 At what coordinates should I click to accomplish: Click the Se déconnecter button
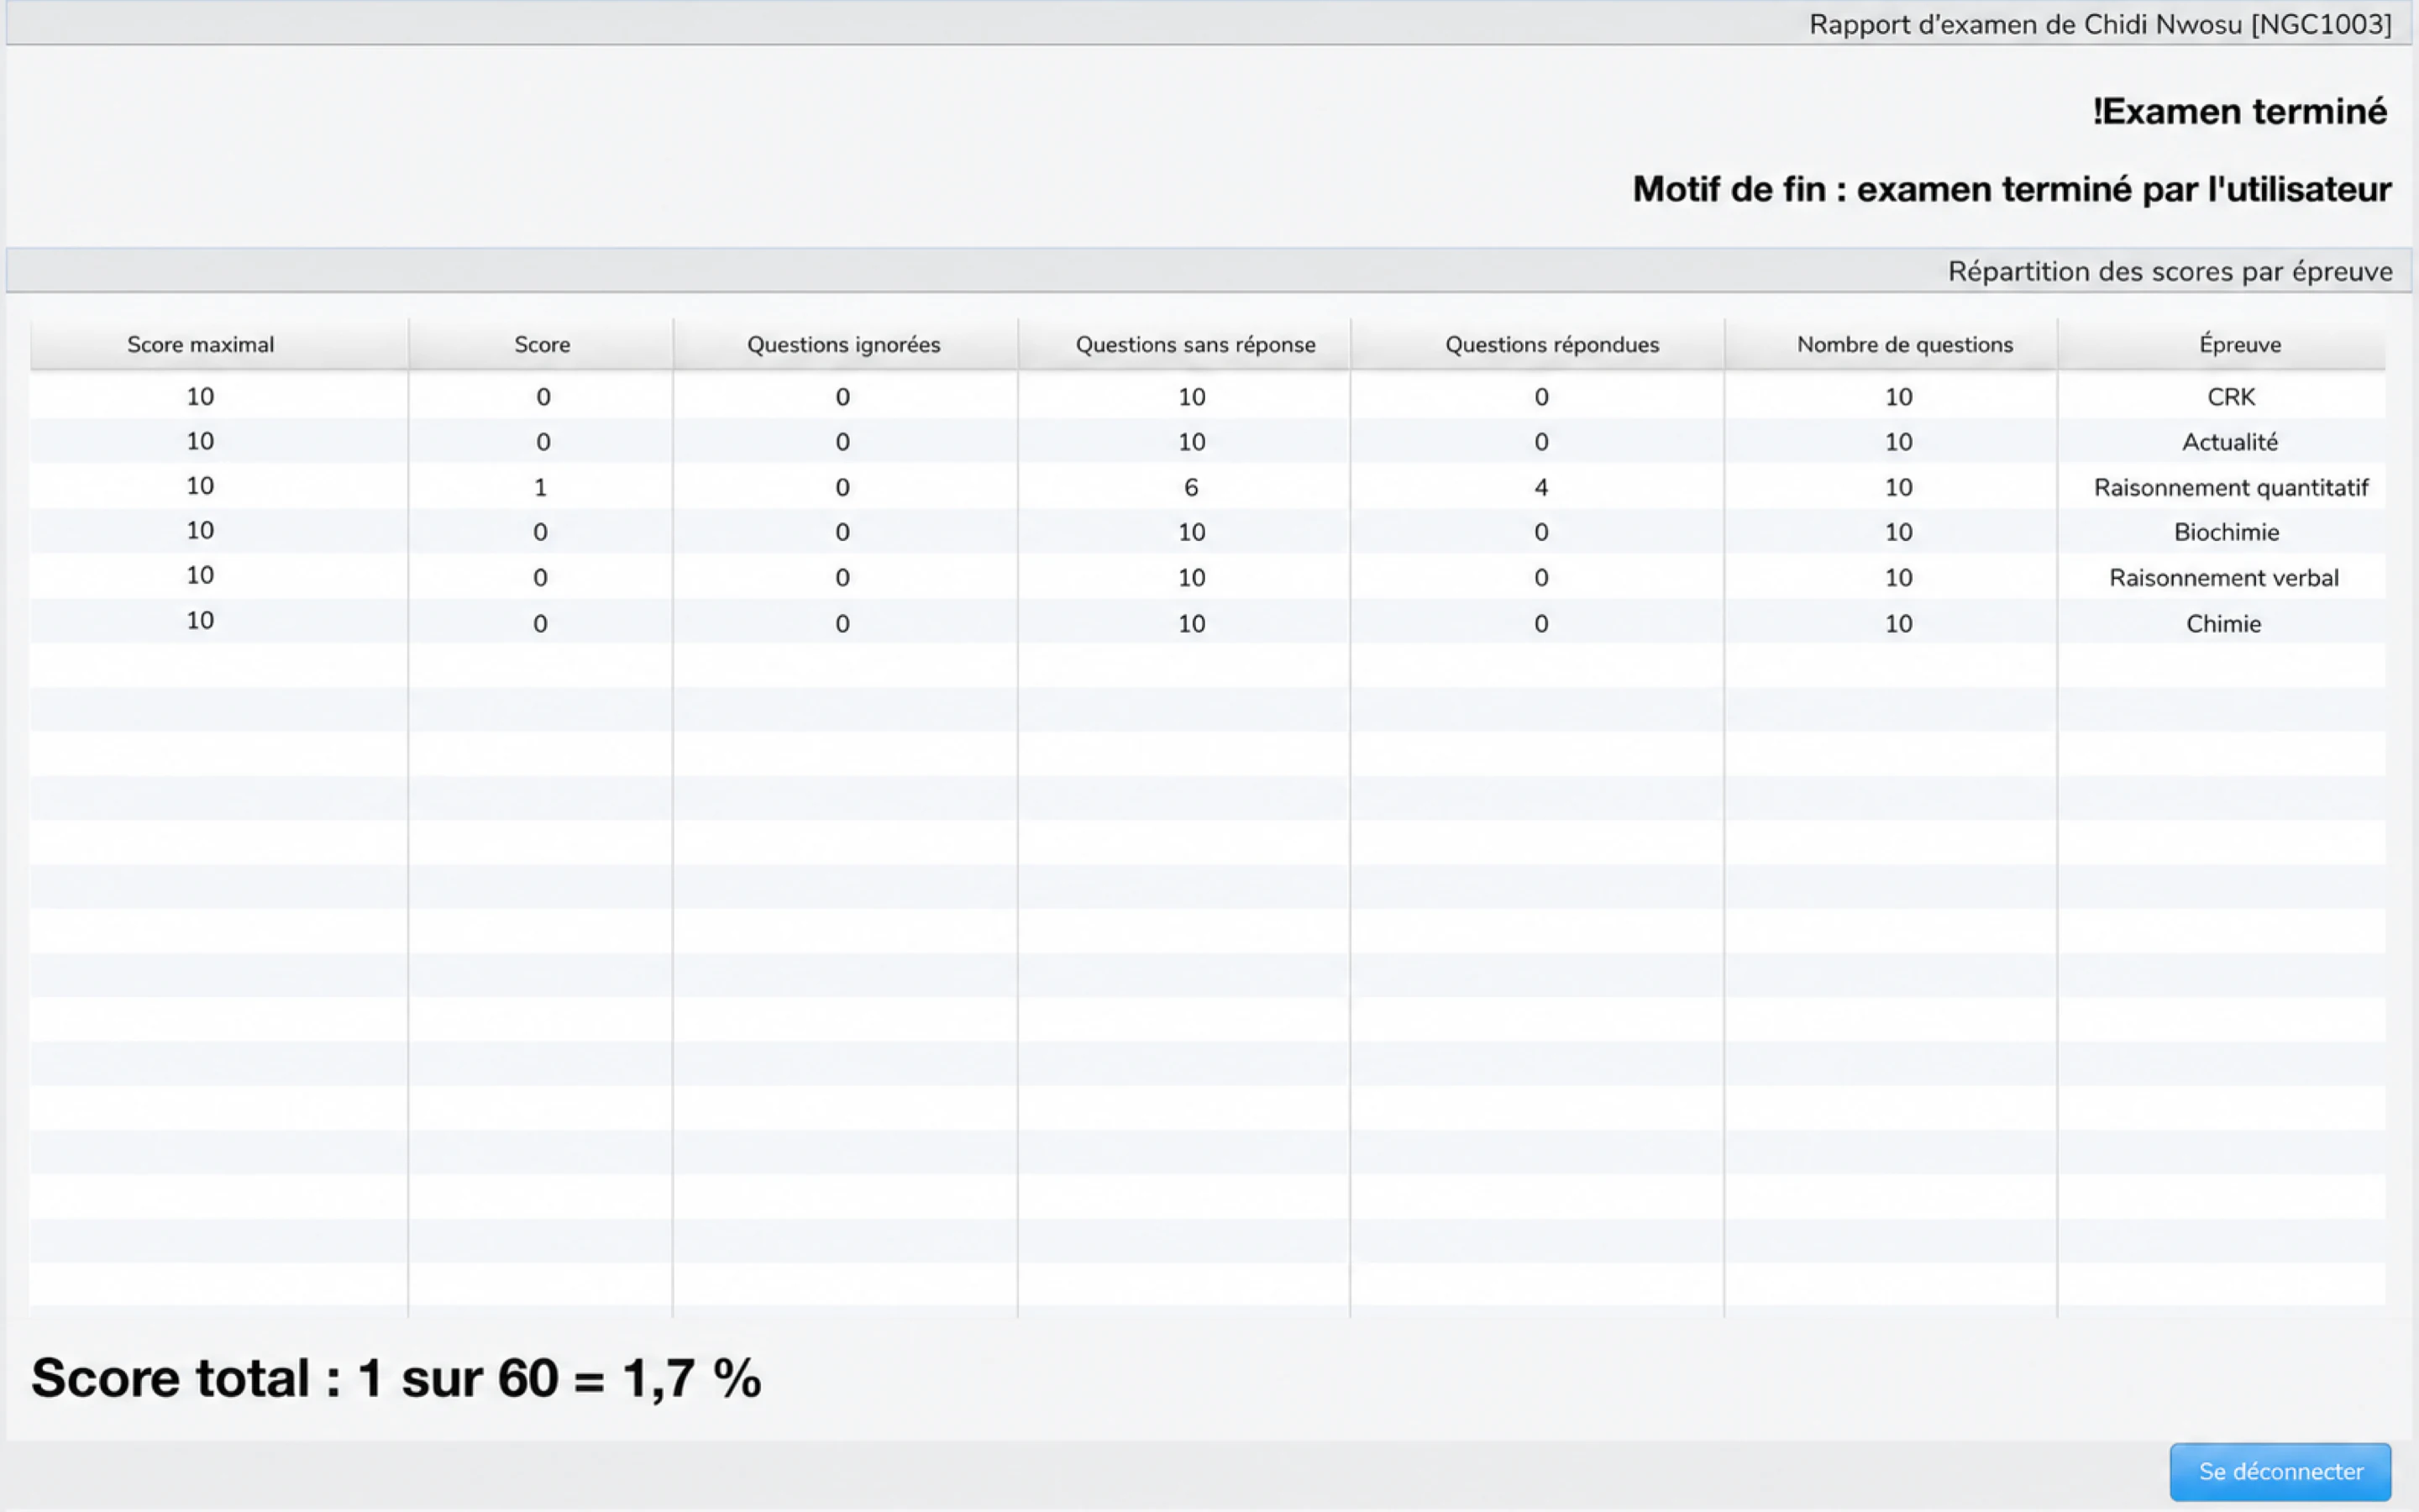pos(2280,1471)
